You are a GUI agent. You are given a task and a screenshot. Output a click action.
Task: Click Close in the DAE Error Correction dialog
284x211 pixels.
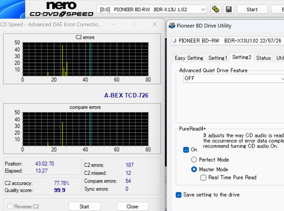click(132, 207)
